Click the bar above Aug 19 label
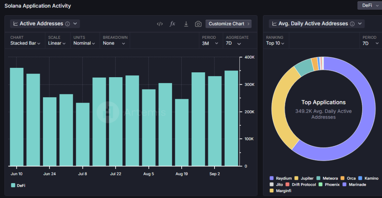Image resolution: width=382 pixels, height=198 pixels. pos(182,132)
